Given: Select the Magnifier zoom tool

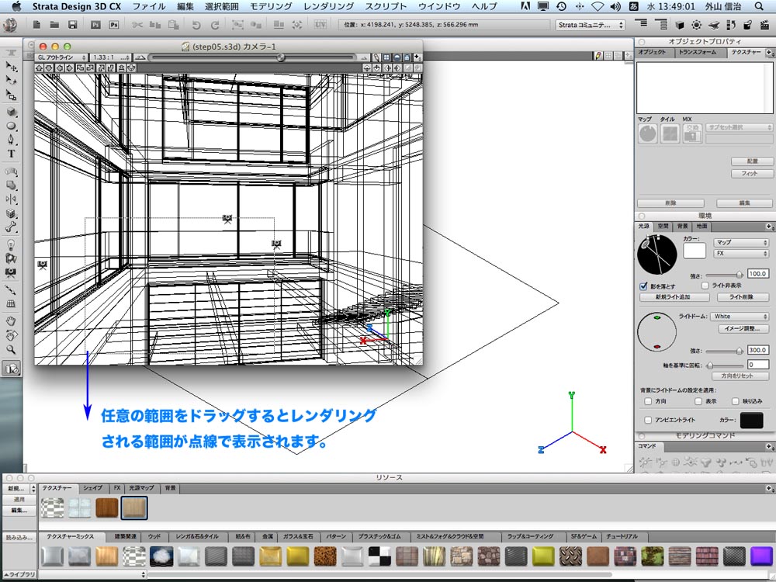Looking at the screenshot, I should [11, 349].
